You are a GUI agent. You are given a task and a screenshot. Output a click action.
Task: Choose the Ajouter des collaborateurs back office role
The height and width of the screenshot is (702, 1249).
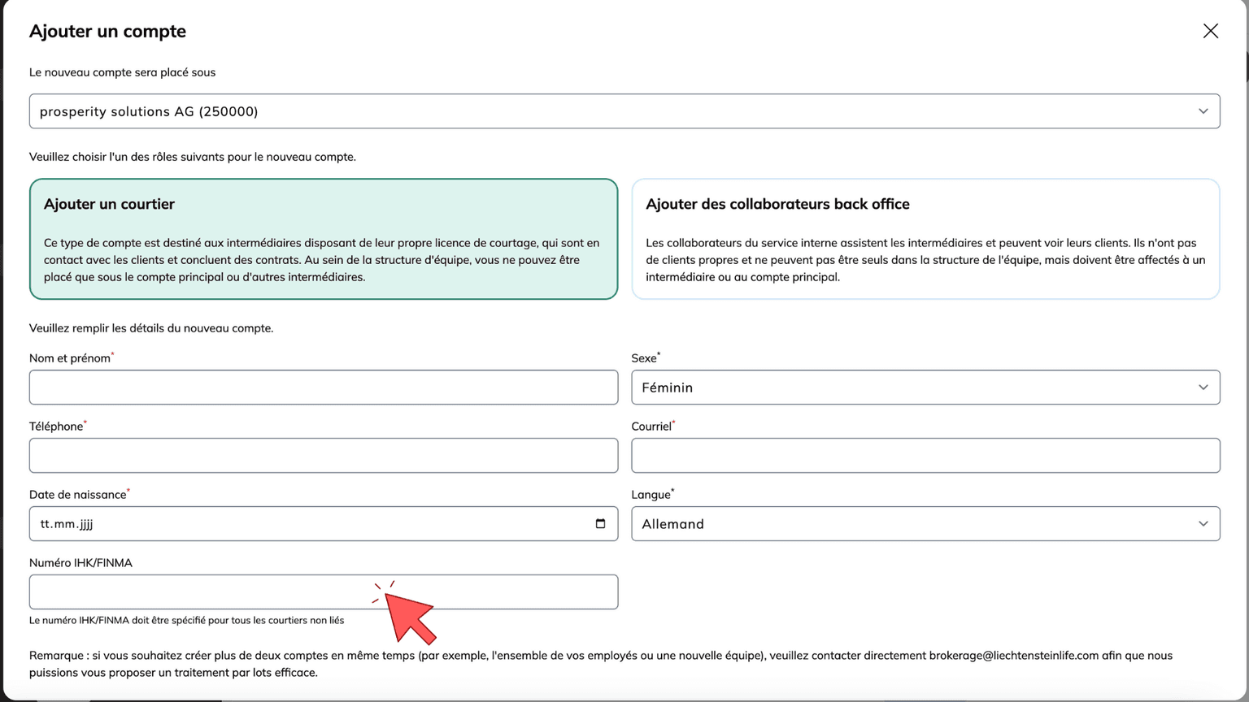coord(925,239)
